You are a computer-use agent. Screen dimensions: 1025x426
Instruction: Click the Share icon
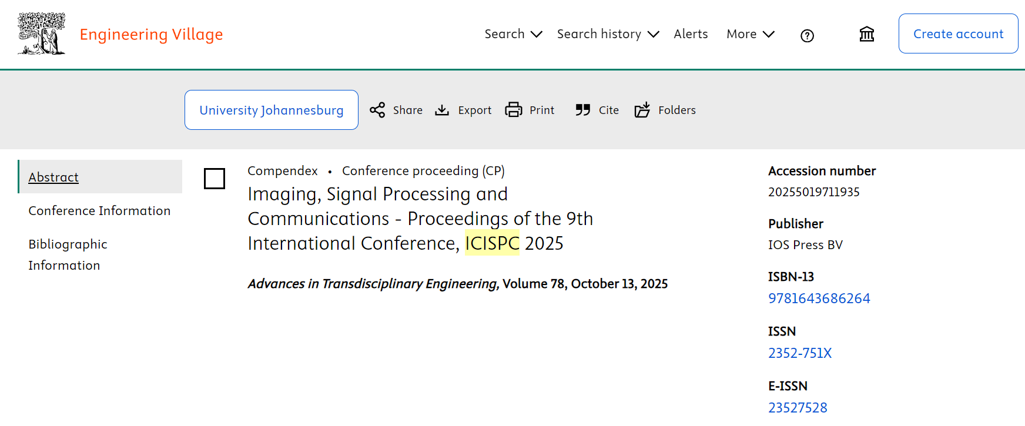pyautogui.click(x=377, y=110)
